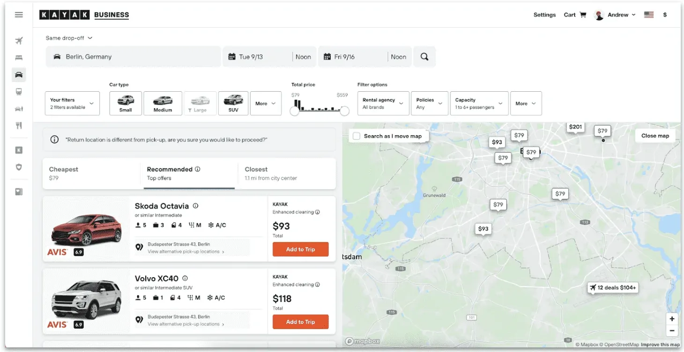Image resolution: width=684 pixels, height=352 pixels.
Task: Open the shopping Cart icon
Action: click(583, 15)
